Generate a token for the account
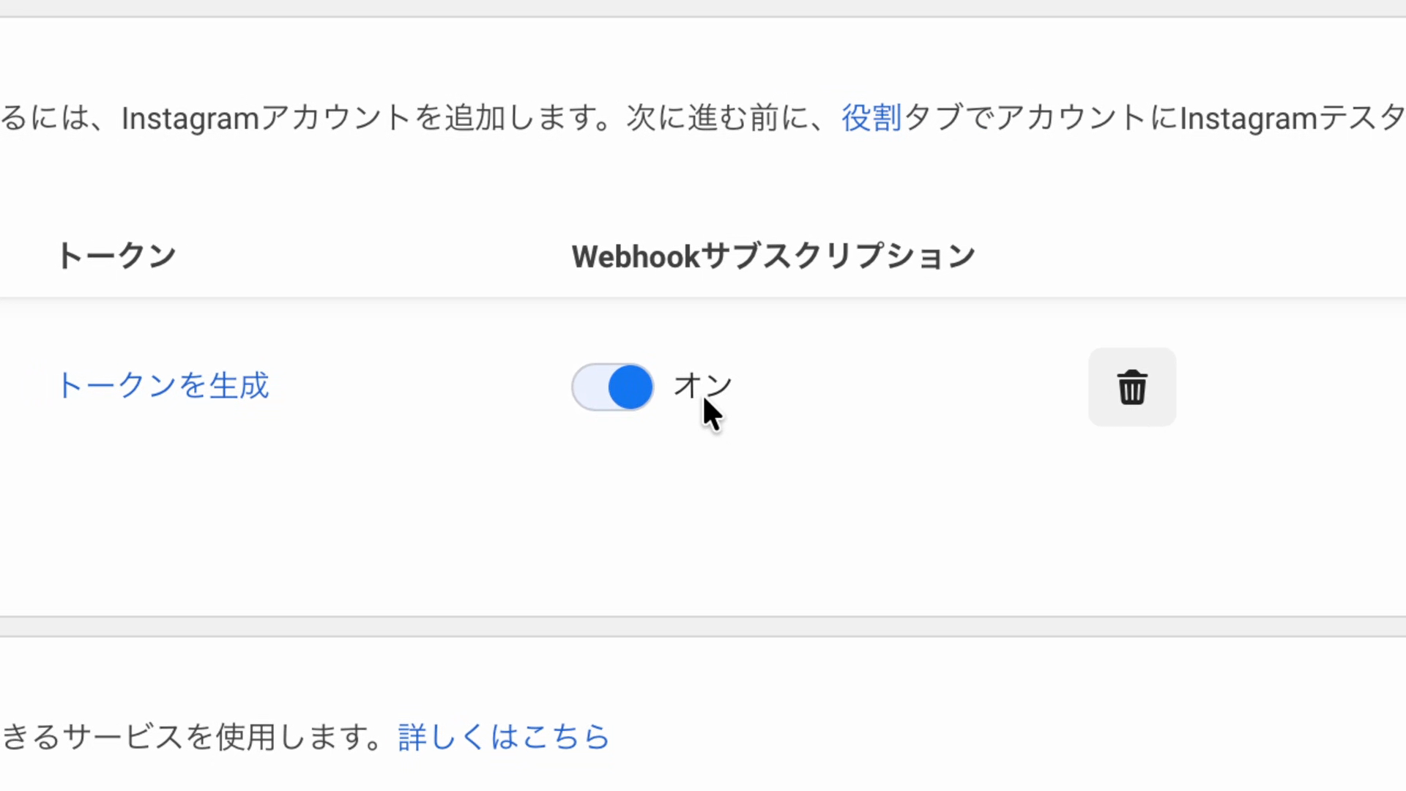1406x791 pixels. (x=163, y=386)
